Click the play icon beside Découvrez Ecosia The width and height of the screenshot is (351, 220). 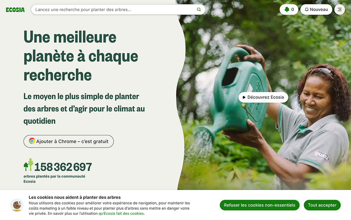click(x=244, y=97)
